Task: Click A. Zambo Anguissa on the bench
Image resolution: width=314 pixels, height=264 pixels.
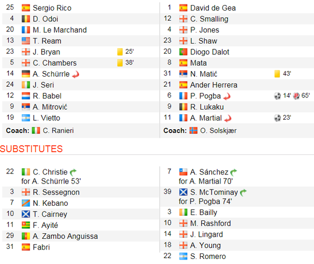Action: point(65,236)
